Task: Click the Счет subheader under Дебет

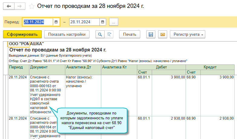Action: click(x=144, y=72)
